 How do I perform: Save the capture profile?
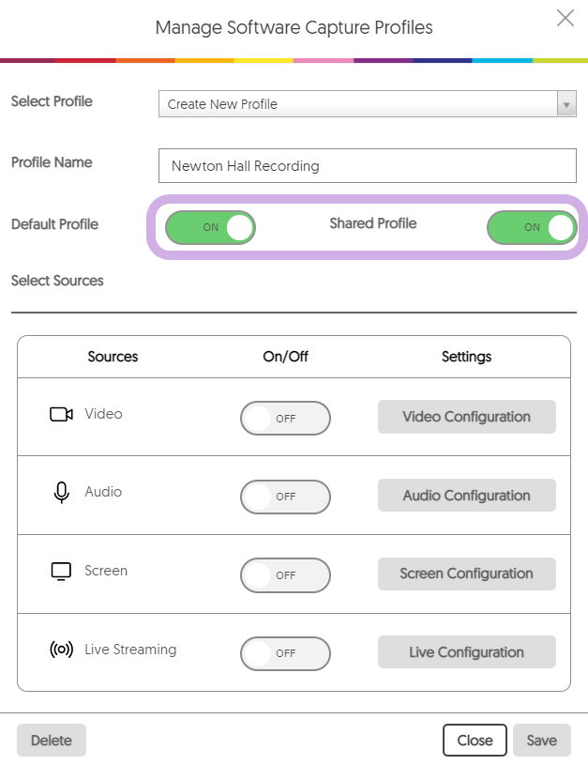pyautogui.click(x=542, y=740)
